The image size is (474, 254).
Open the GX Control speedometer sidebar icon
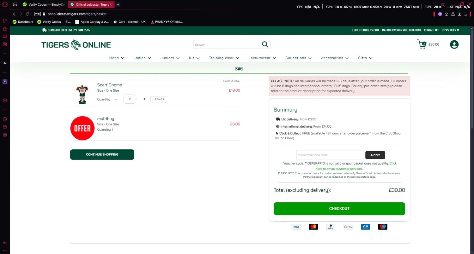[x=5, y=21]
